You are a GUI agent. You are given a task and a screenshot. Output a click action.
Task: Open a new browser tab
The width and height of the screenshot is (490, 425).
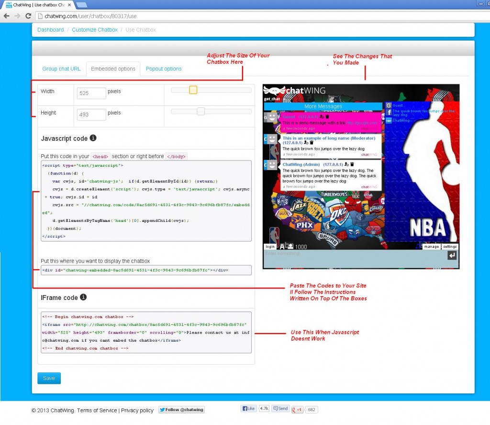point(81,5)
